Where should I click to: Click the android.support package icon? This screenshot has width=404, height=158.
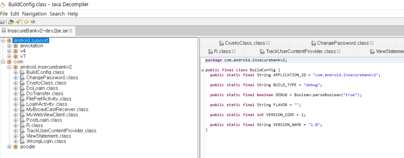point(9,41)
